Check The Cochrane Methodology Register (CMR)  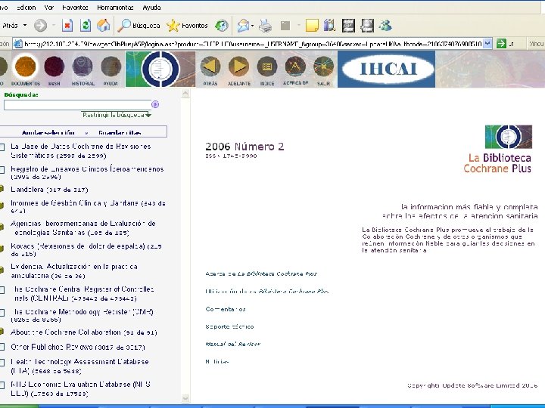pyautogui.click(x=2, y=313)
